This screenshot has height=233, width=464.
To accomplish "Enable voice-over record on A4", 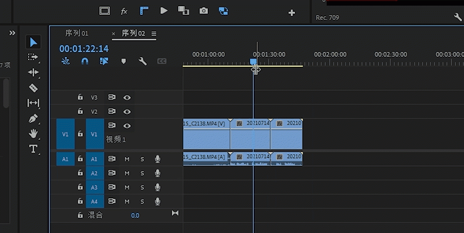I will [x=158, y=202].
